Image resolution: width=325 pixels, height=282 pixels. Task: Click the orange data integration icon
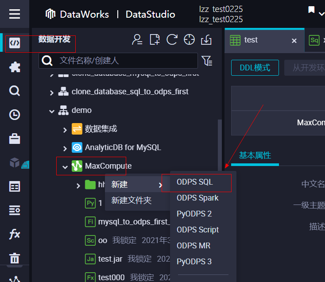77,129
